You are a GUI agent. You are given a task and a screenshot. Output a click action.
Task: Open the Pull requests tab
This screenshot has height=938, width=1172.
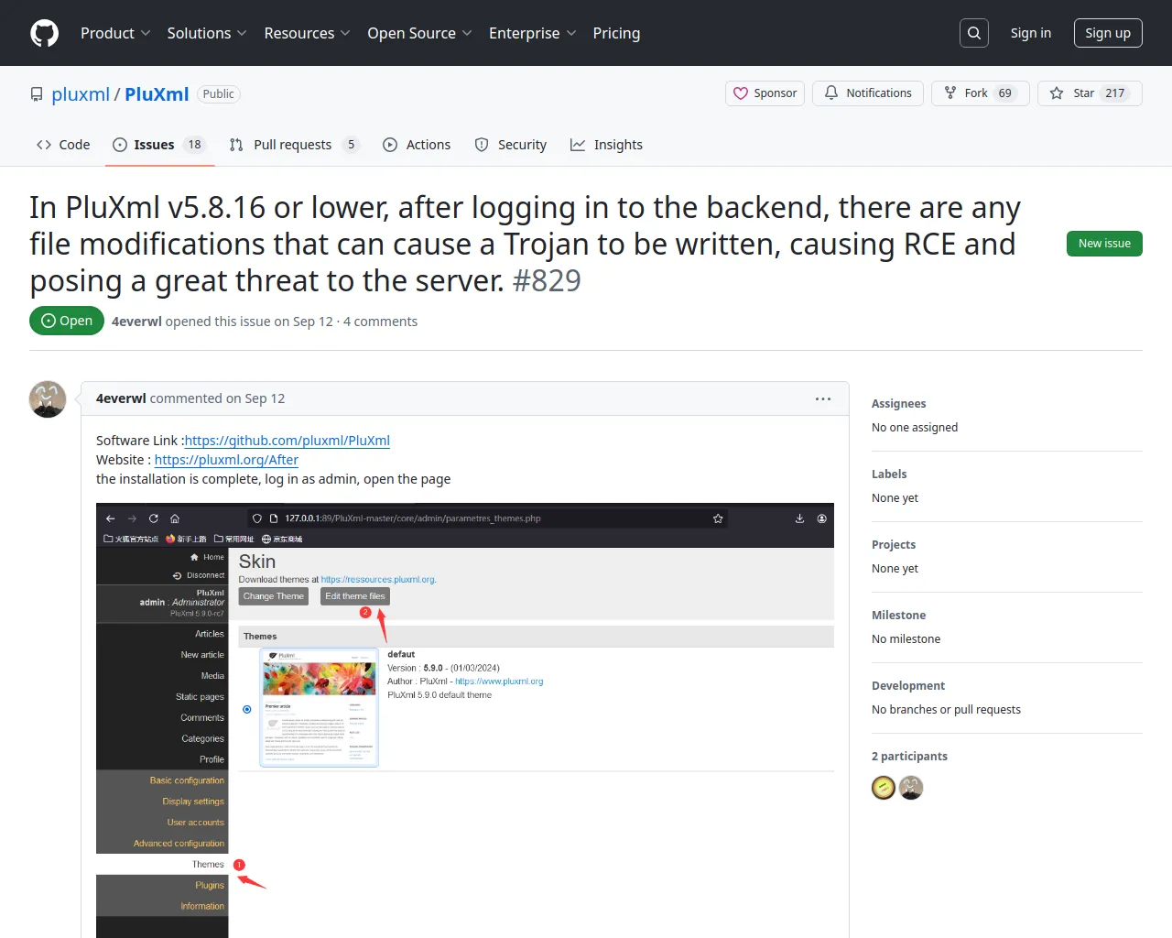click(294, 145)
